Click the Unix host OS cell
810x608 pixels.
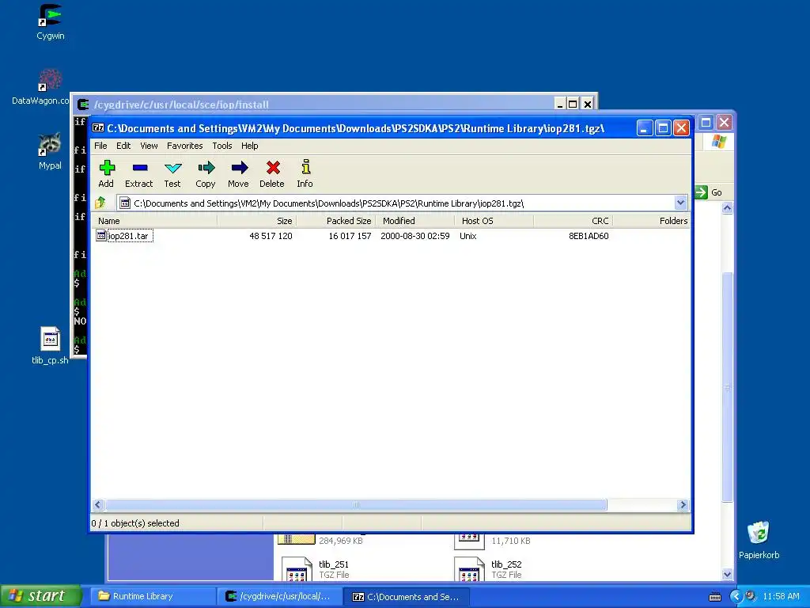(x=468, y=236)
